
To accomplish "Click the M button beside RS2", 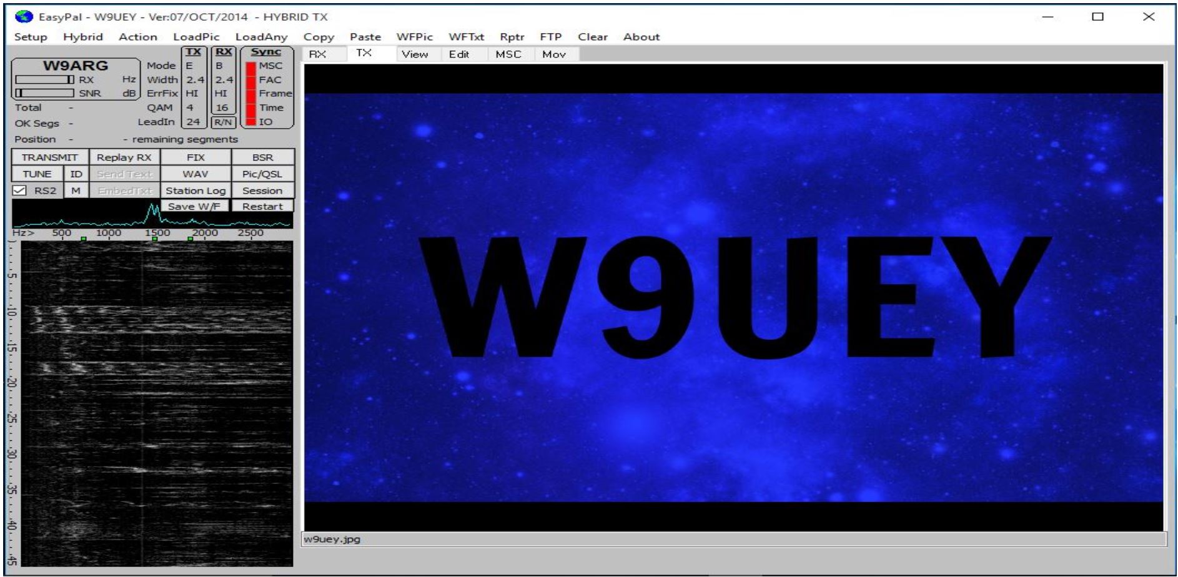I will point(76,190).
